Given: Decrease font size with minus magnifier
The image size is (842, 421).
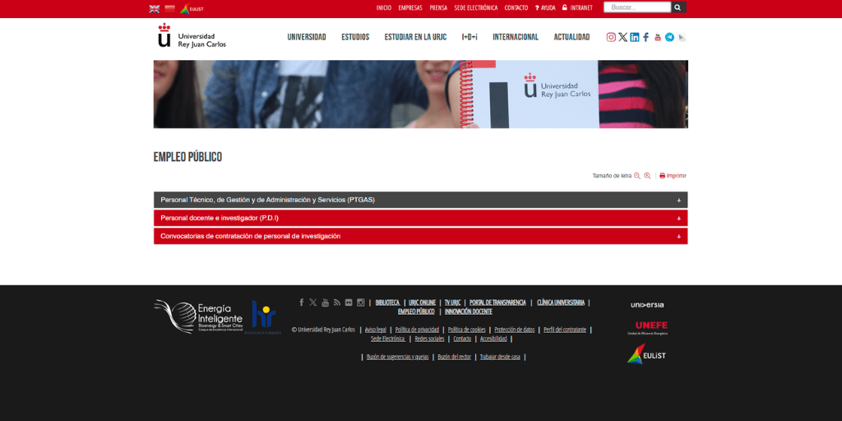Looking at the screenshot, I should (637, 176).
